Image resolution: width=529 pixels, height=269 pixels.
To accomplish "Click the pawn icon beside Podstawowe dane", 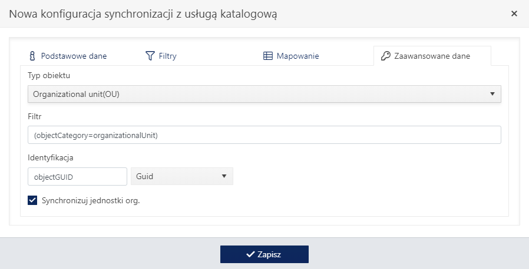I will (32, 56).
